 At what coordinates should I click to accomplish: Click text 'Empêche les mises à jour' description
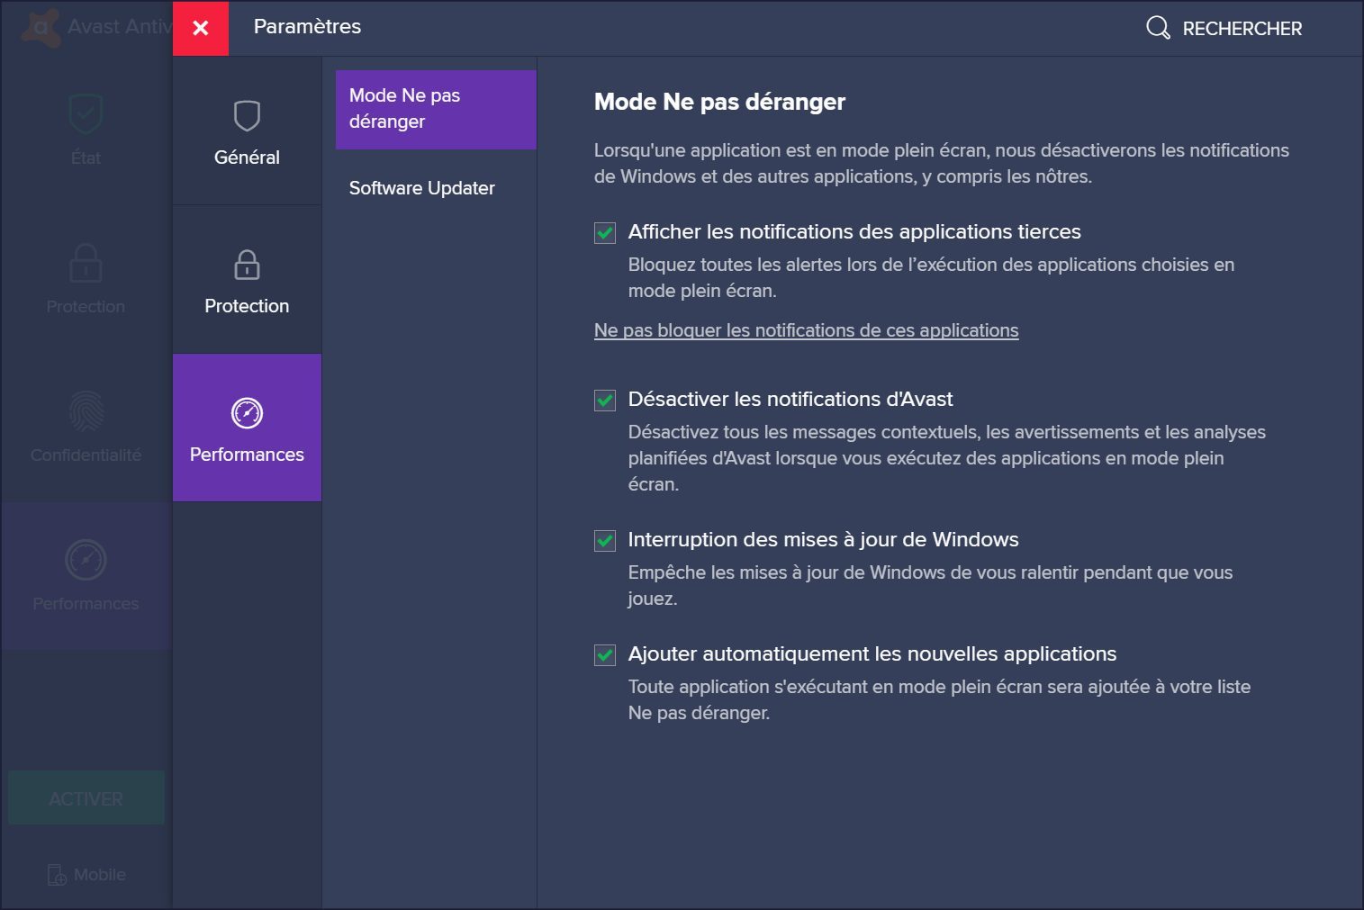click(x=930, y=585)
